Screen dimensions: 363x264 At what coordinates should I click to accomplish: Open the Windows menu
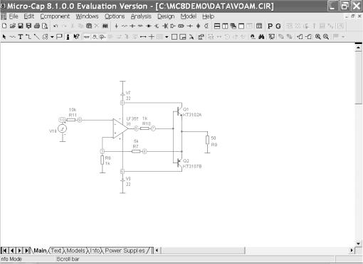(x=87, y=16)
